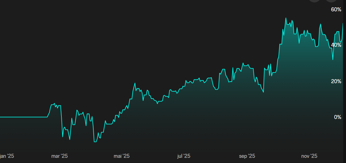Click the late-November low before the final rise
This screenshot has width=346, height=163.
tap(333, 59)
